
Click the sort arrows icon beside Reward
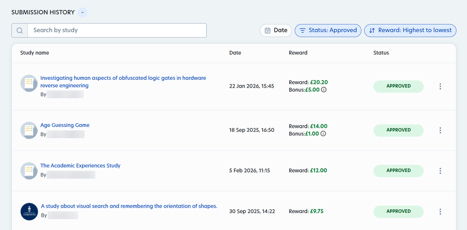tap(372, 31)
